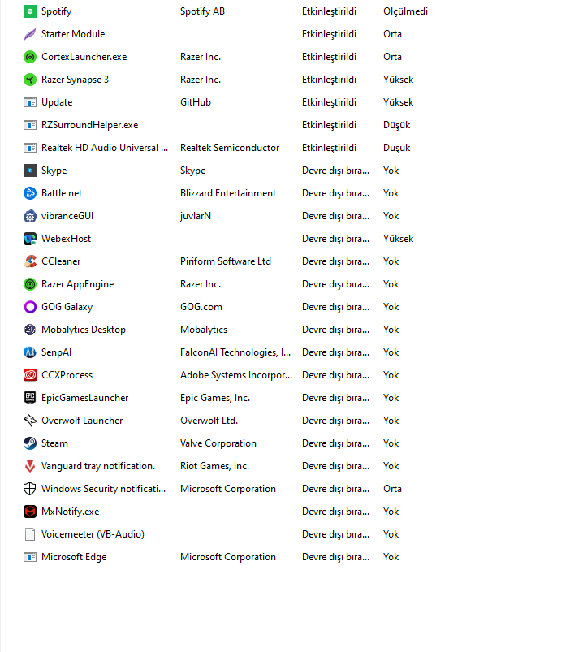Click the GitHub publisher cell
Viewport: 587px width, 652px height.
196,102
